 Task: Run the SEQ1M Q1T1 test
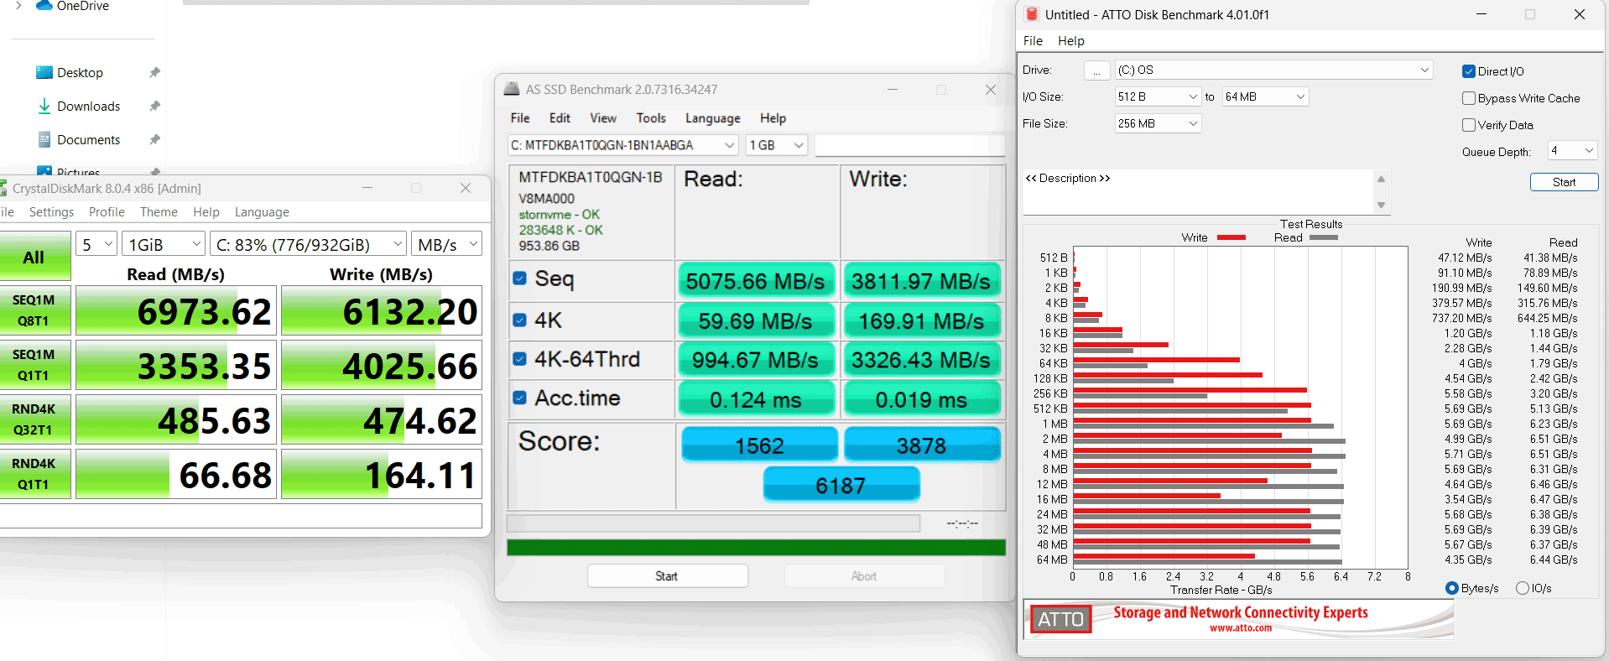pyautogui.click(x=34, y=365)
